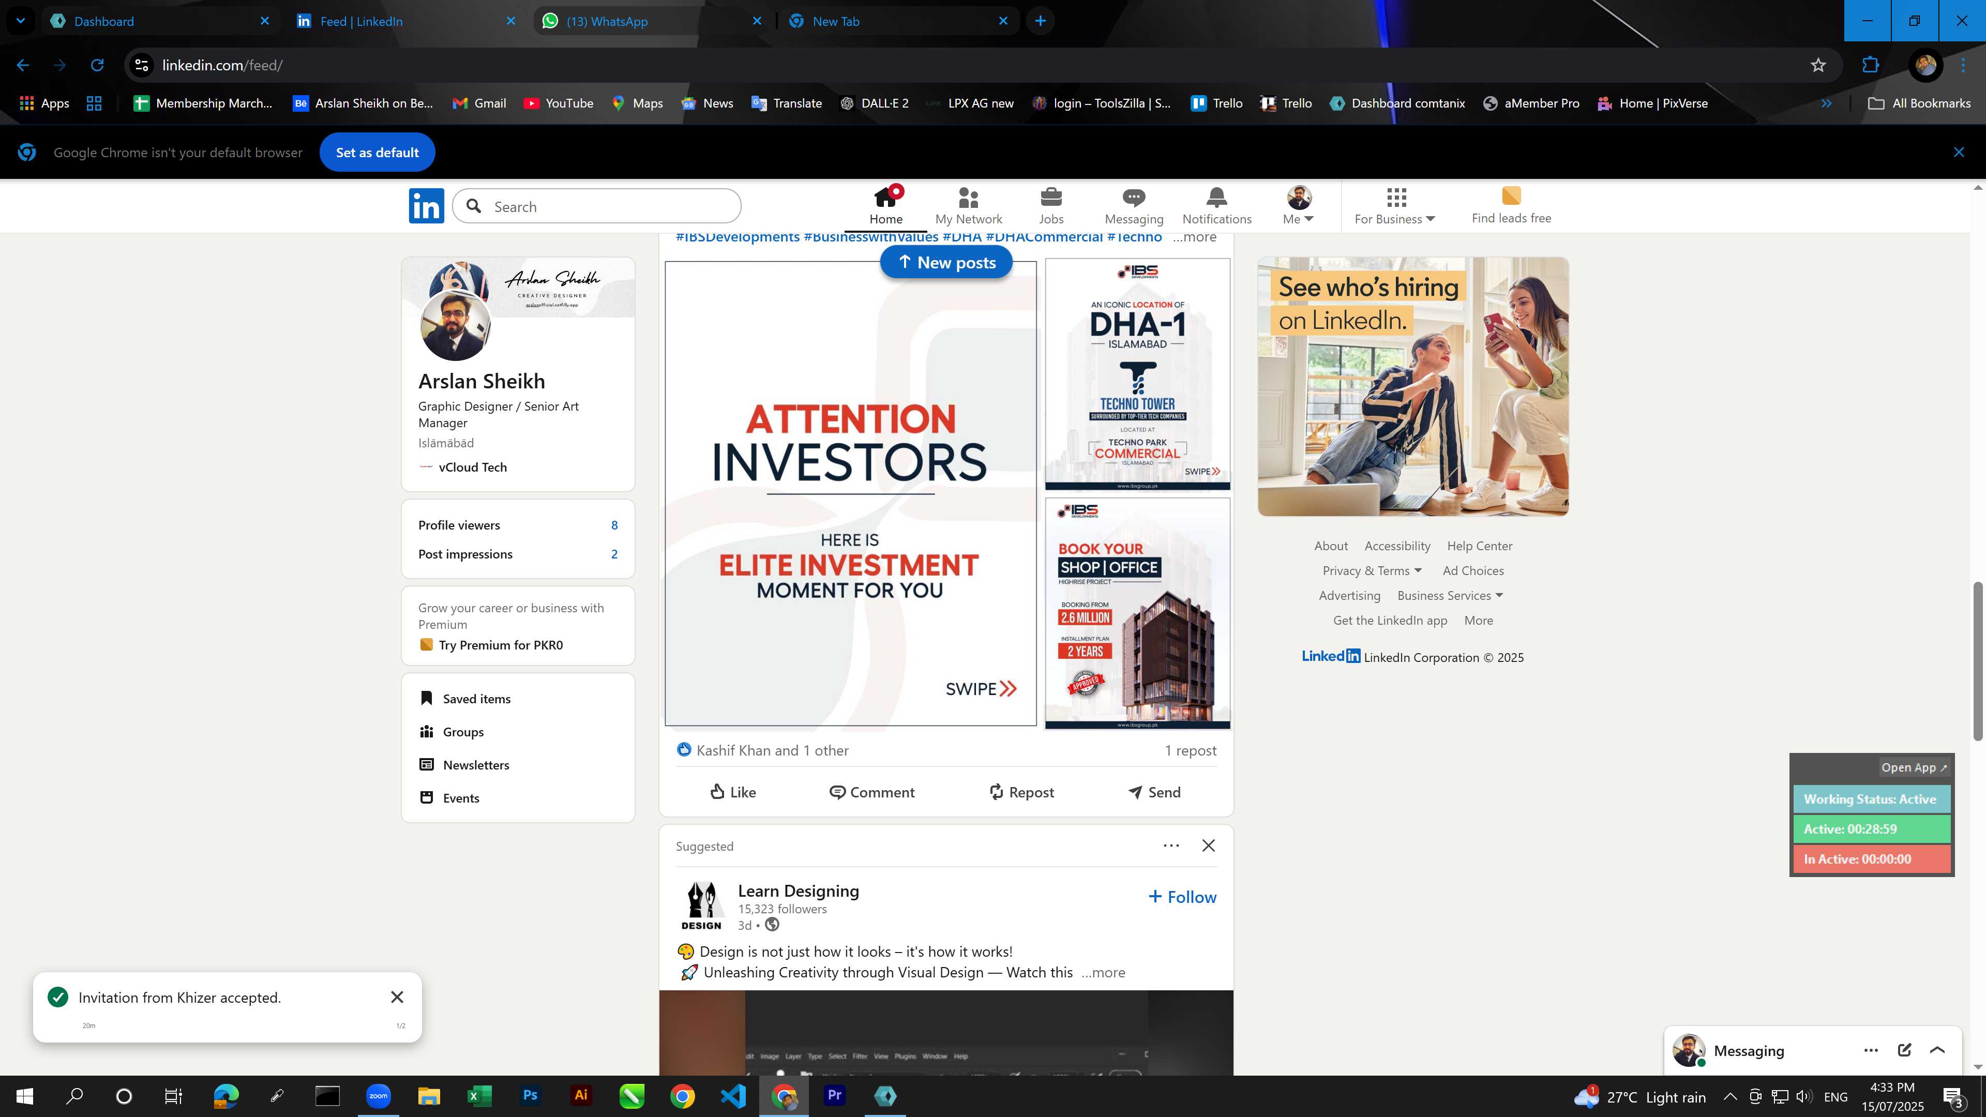
Task: Open Messaging overlay options dots
Action: 1870,1050
